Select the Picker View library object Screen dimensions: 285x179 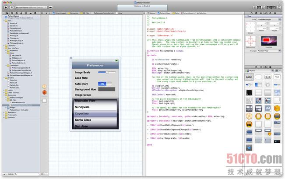click(258, 109)
